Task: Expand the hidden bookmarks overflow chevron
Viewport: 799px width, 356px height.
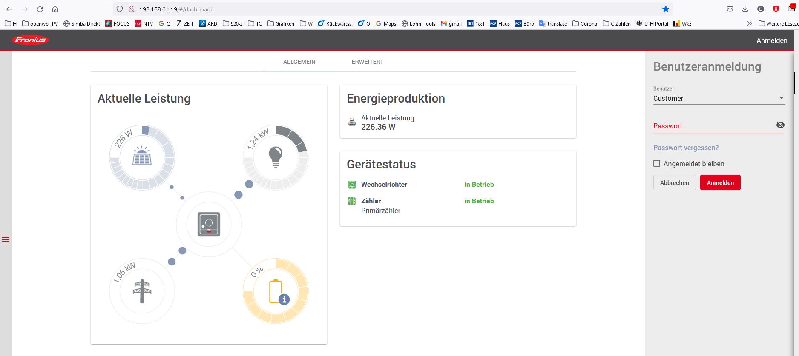Action: pos(749,23)
